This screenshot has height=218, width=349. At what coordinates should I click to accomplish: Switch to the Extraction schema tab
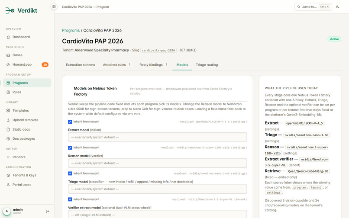click(x=81, y=65)
